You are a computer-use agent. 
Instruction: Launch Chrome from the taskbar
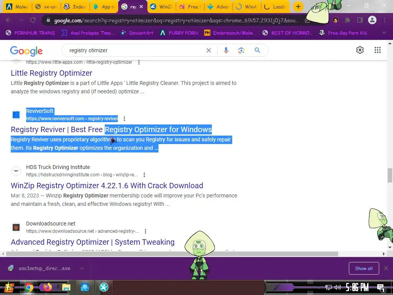tap(28, 287)
